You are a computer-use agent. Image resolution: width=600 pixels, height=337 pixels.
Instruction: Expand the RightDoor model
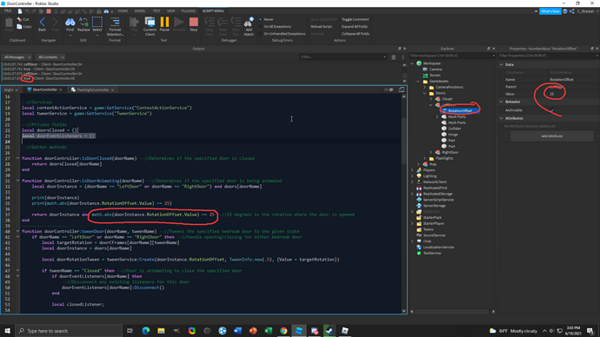pos(430,152)
